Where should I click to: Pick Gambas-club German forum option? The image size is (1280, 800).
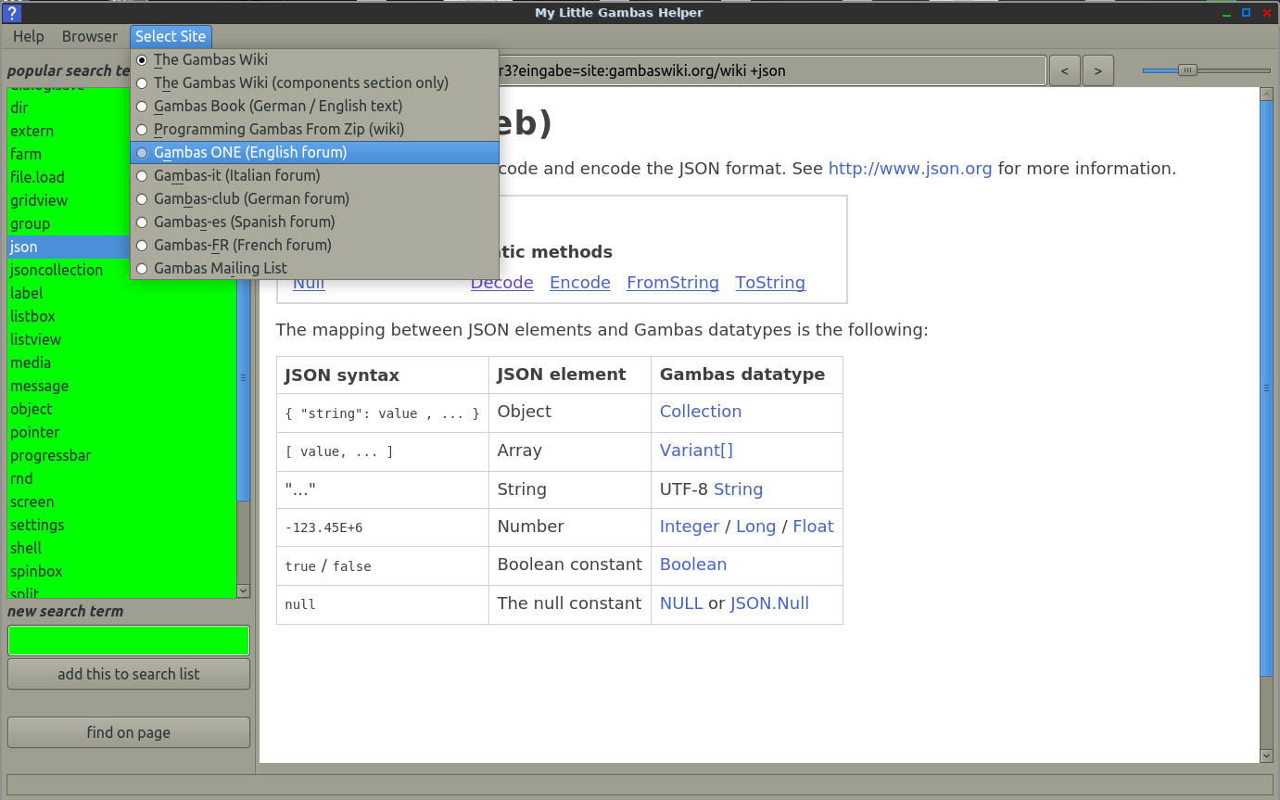[251, 198]
